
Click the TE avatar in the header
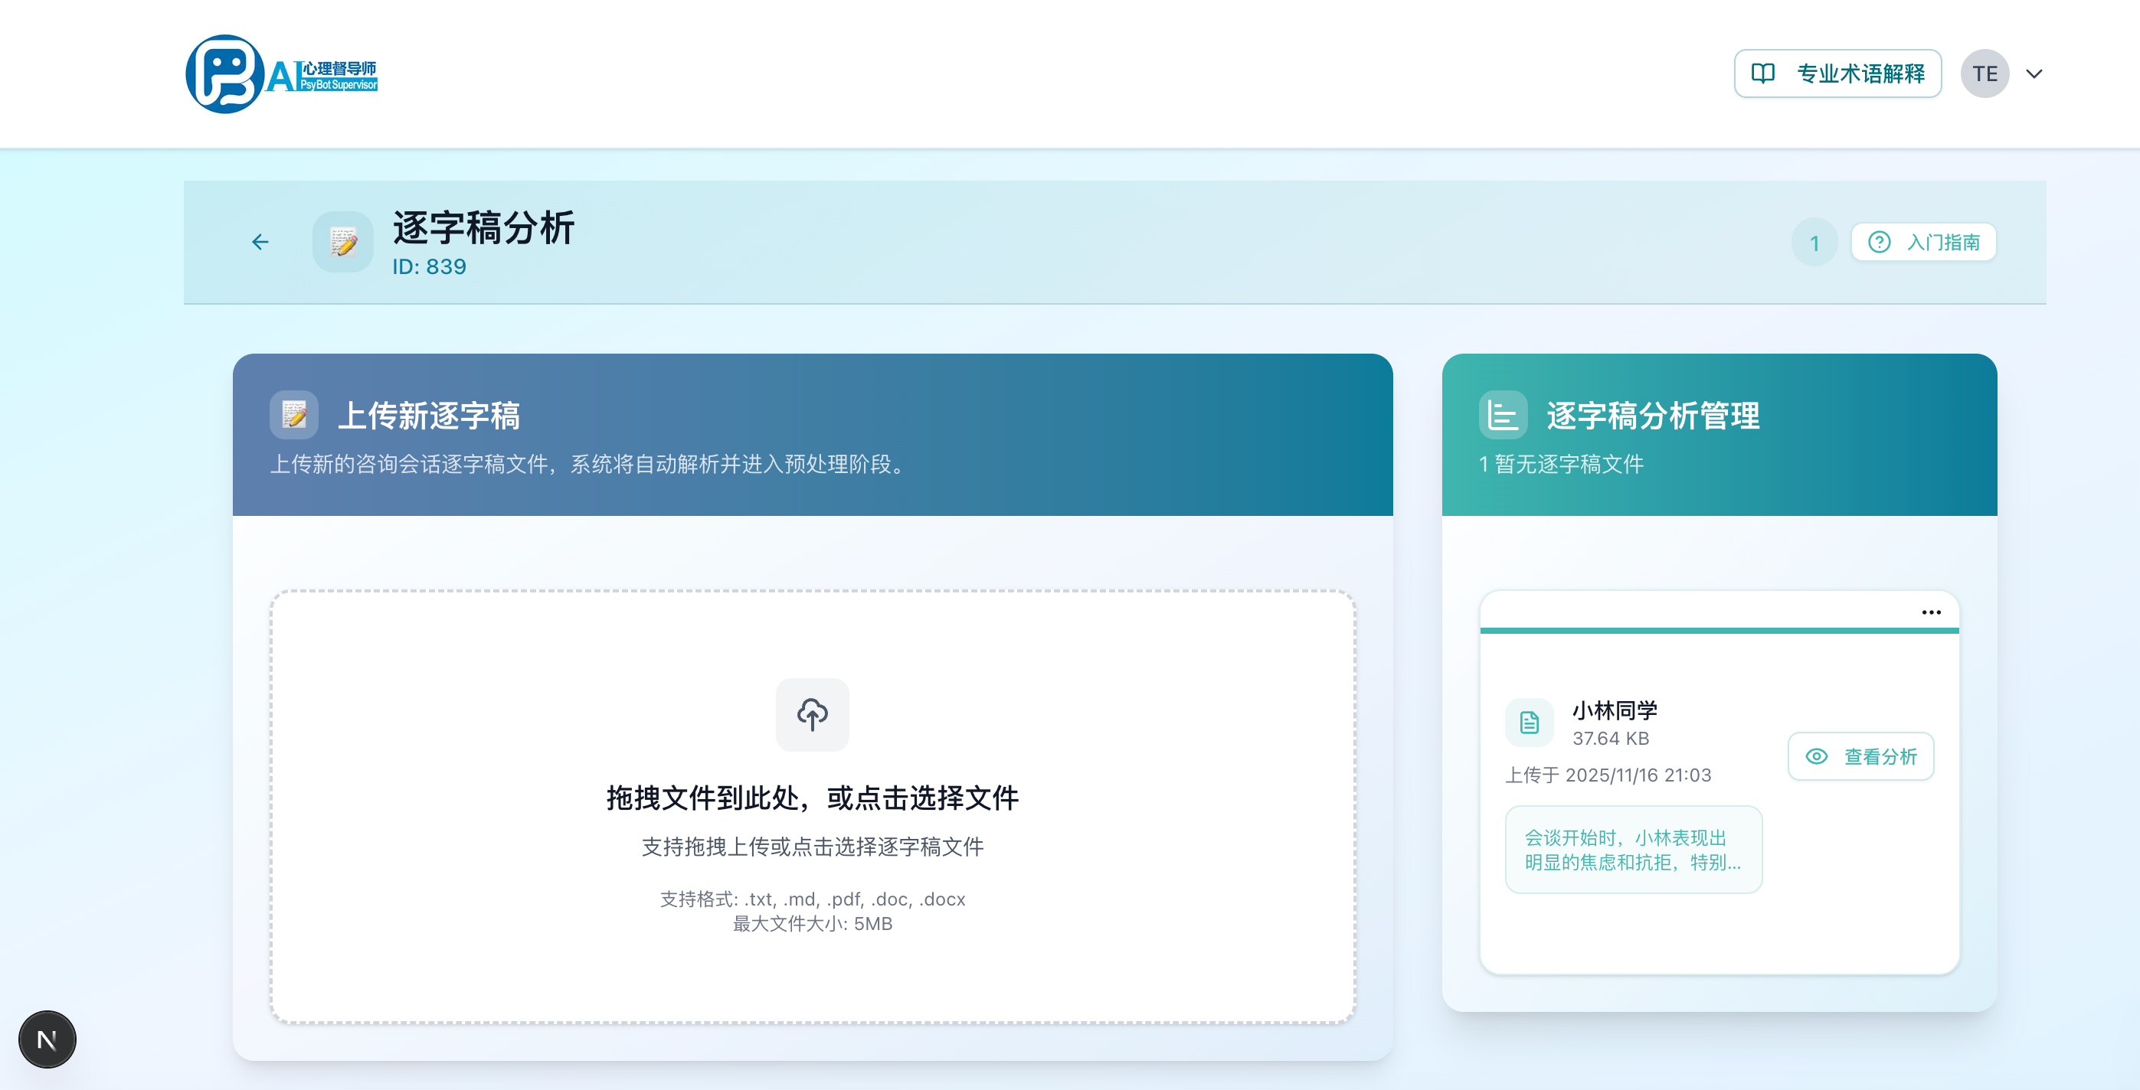pos(1985,73)
